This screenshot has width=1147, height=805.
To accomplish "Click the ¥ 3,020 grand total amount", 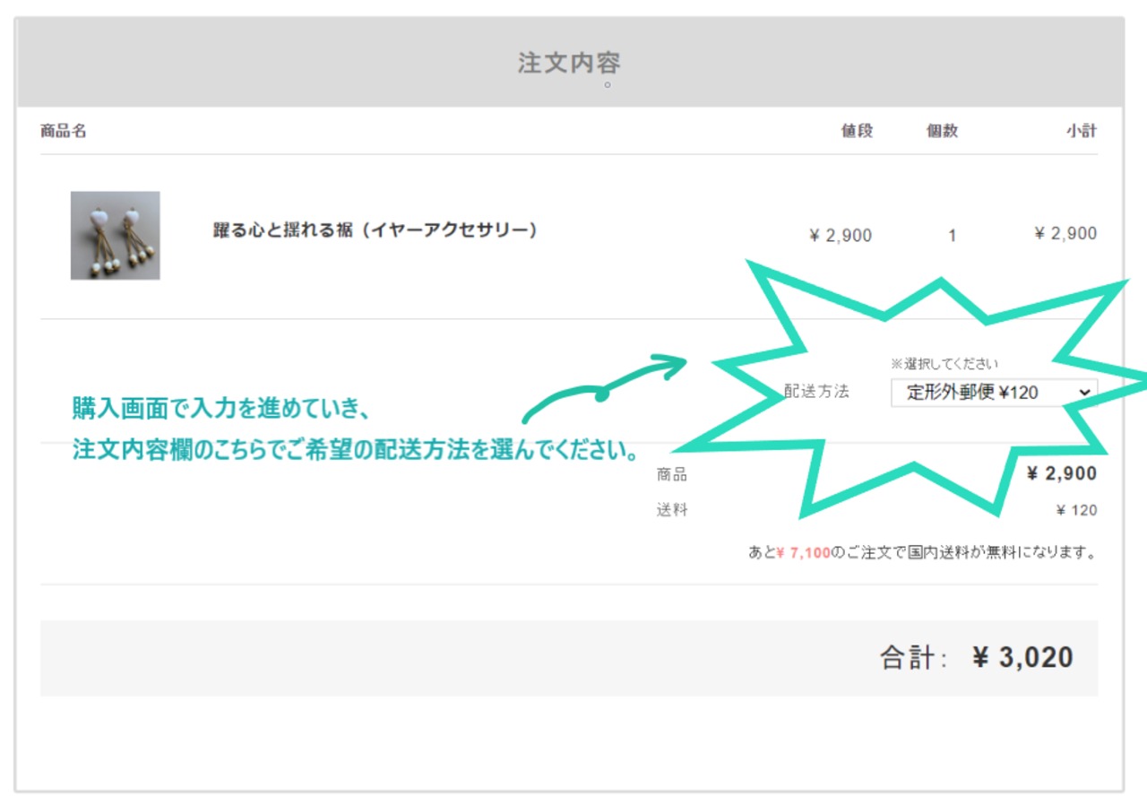I will coord(1022,658).
